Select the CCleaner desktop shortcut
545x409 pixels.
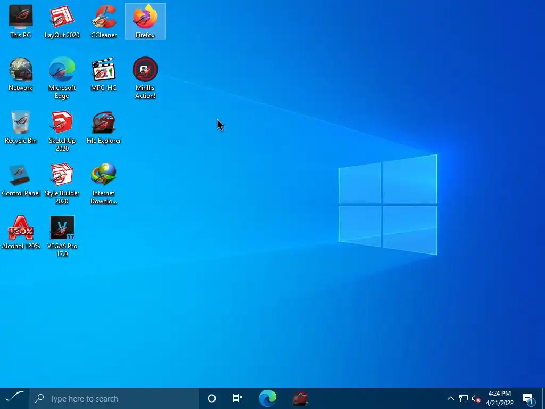click(104, 21)
